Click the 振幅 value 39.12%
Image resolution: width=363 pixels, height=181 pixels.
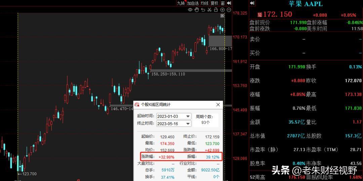pos(213,157)
